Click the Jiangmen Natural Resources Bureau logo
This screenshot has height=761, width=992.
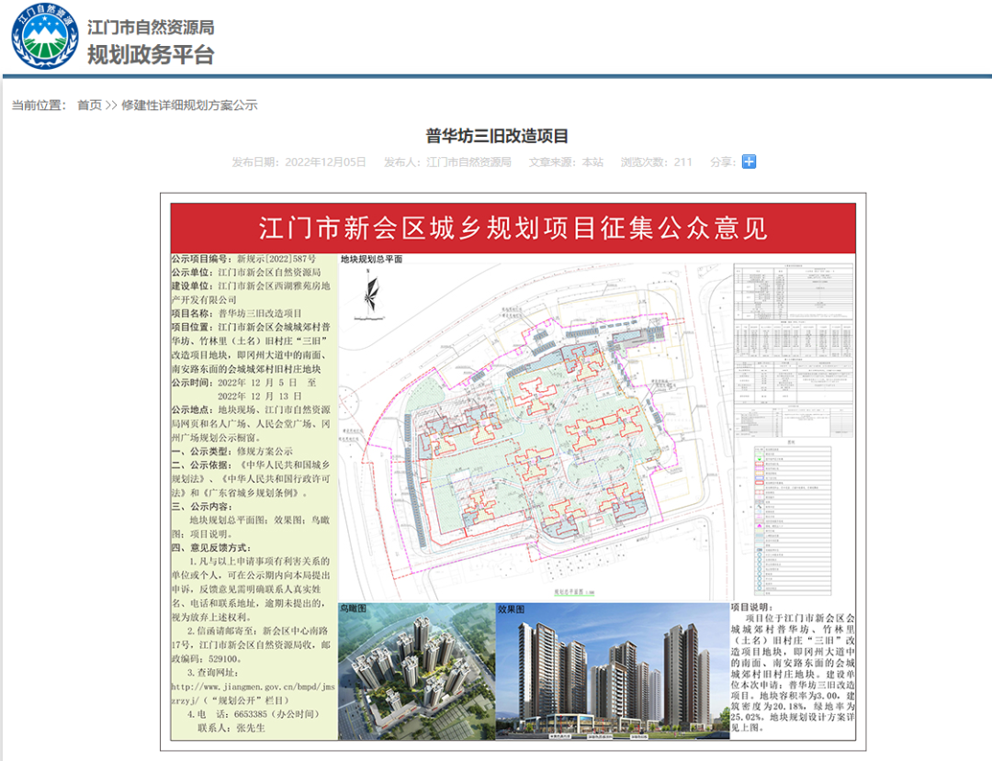click(45, 36)
